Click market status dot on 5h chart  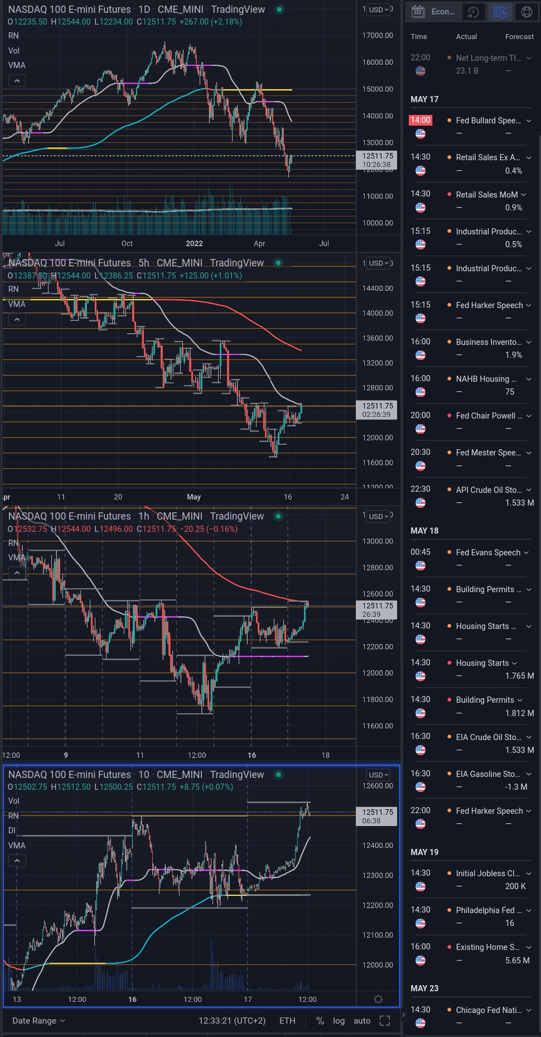coord(278,263)
